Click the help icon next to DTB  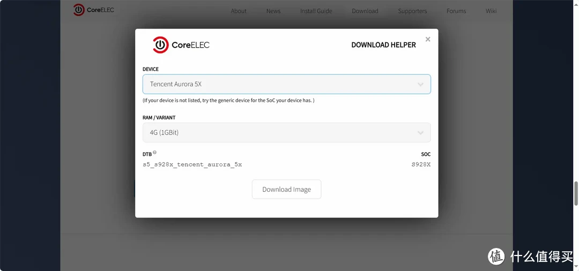pyautogui.click(x=155, y=152)
